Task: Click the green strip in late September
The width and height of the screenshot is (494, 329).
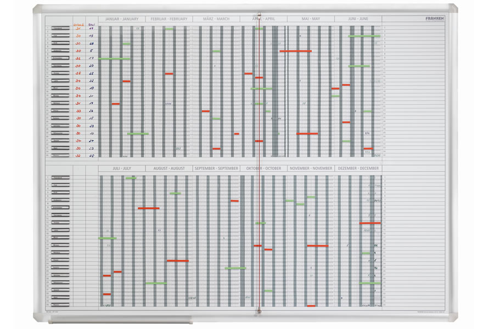Action: point(235,268)
